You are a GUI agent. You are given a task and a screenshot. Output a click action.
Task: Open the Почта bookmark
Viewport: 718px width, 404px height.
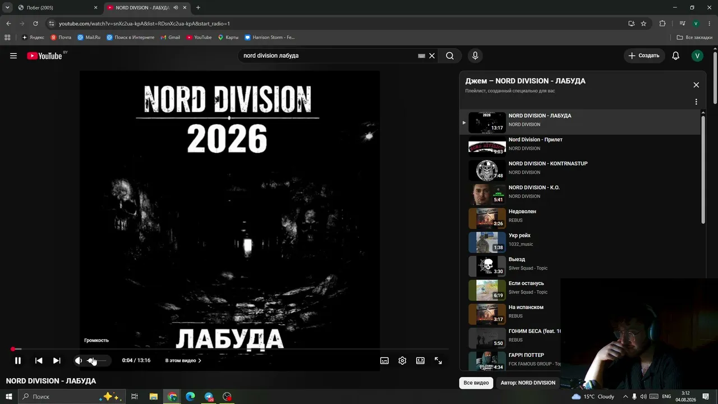(61, 38)
